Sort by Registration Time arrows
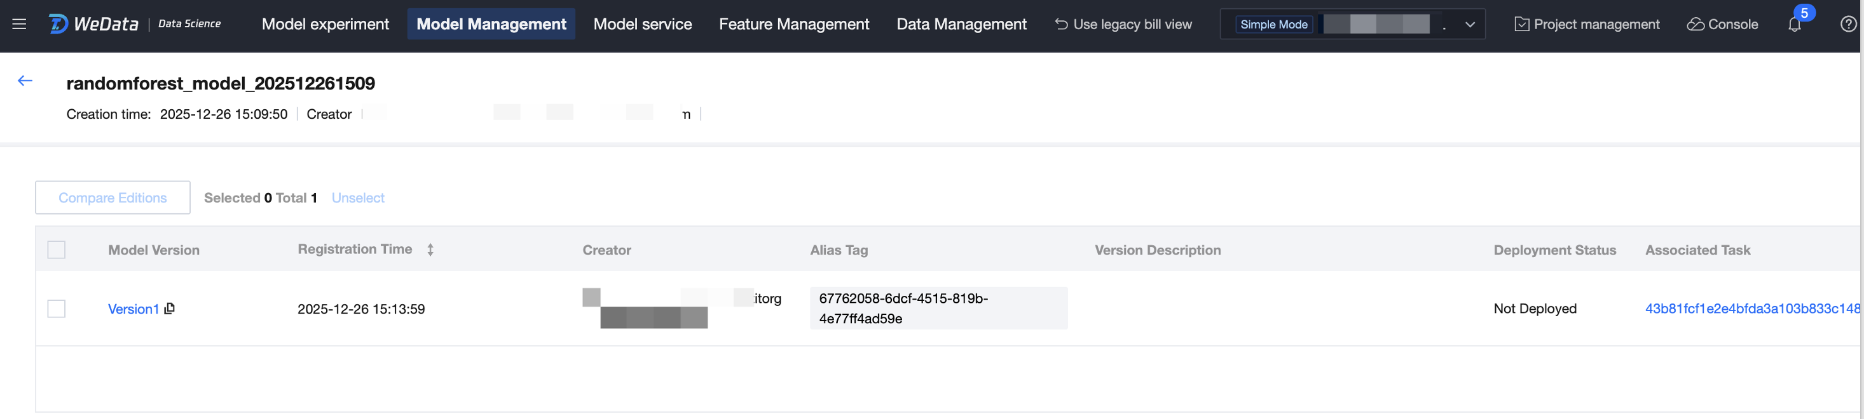 [430, 250]
